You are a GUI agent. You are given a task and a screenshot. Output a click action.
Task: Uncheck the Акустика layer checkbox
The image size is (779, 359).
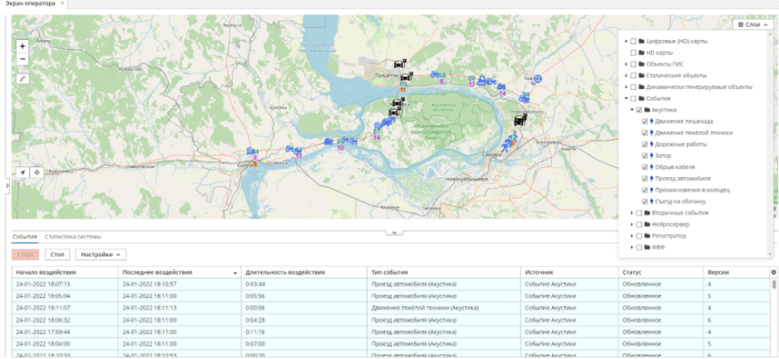click(639, 110)
